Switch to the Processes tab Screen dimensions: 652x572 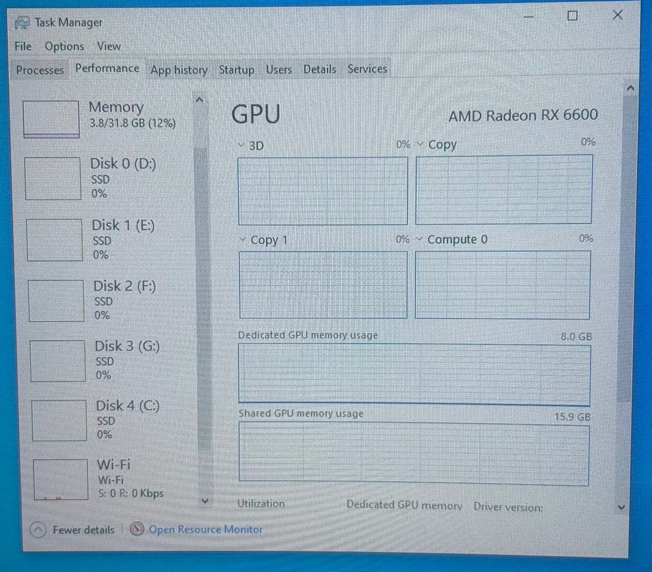click(x=40, y=70)
